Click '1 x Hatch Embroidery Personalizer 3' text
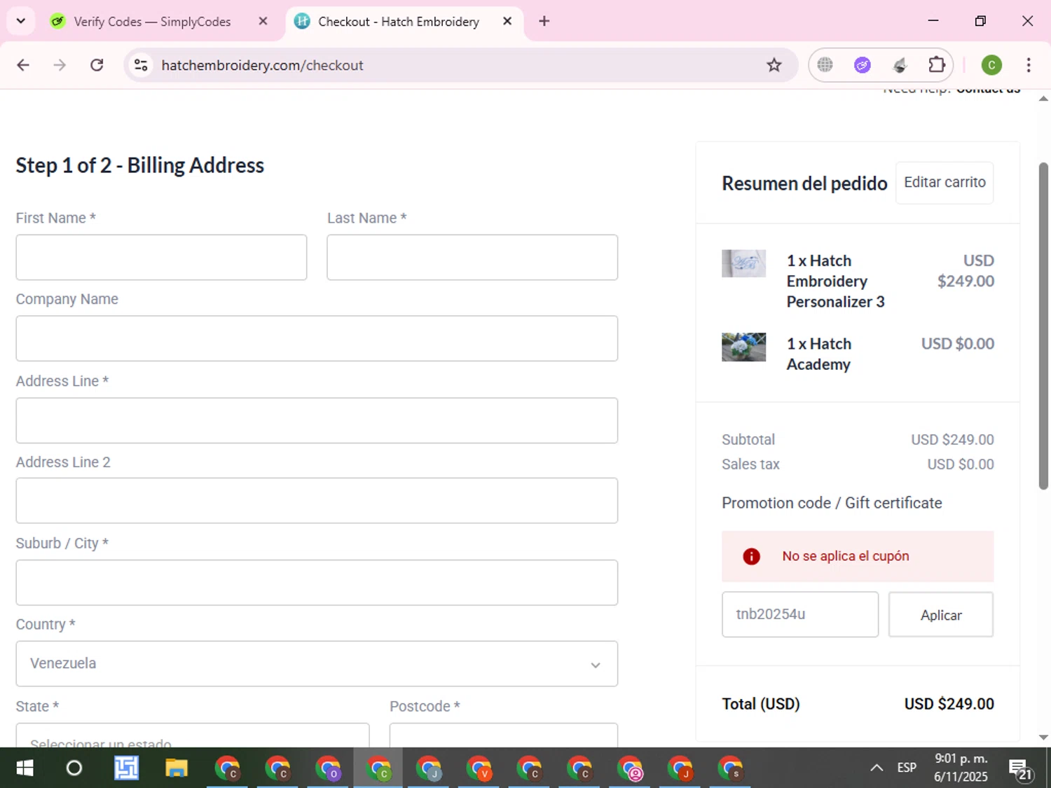Screen dimensions: 1051x788 835,281
